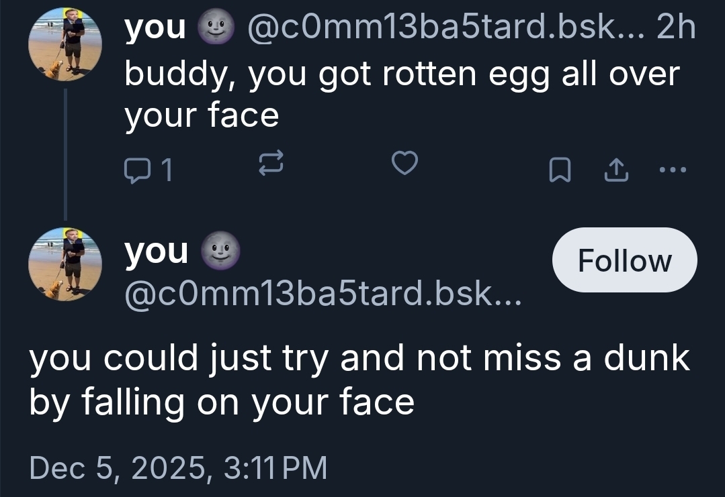Image resolution: width=725 pixels, height=497 pixels.
Task: Click display name "you" on first post
Action: point(155,27)
